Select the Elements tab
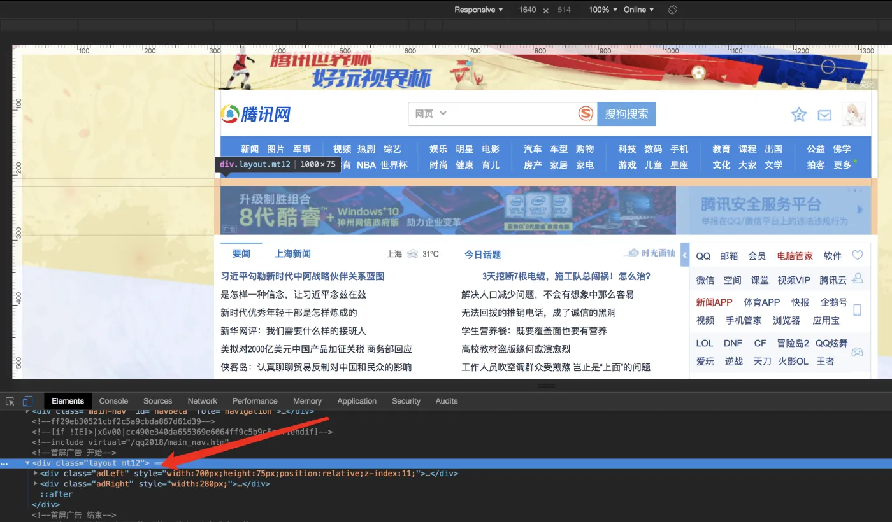Viewport: 892px width, 522px height. [68, 401]
